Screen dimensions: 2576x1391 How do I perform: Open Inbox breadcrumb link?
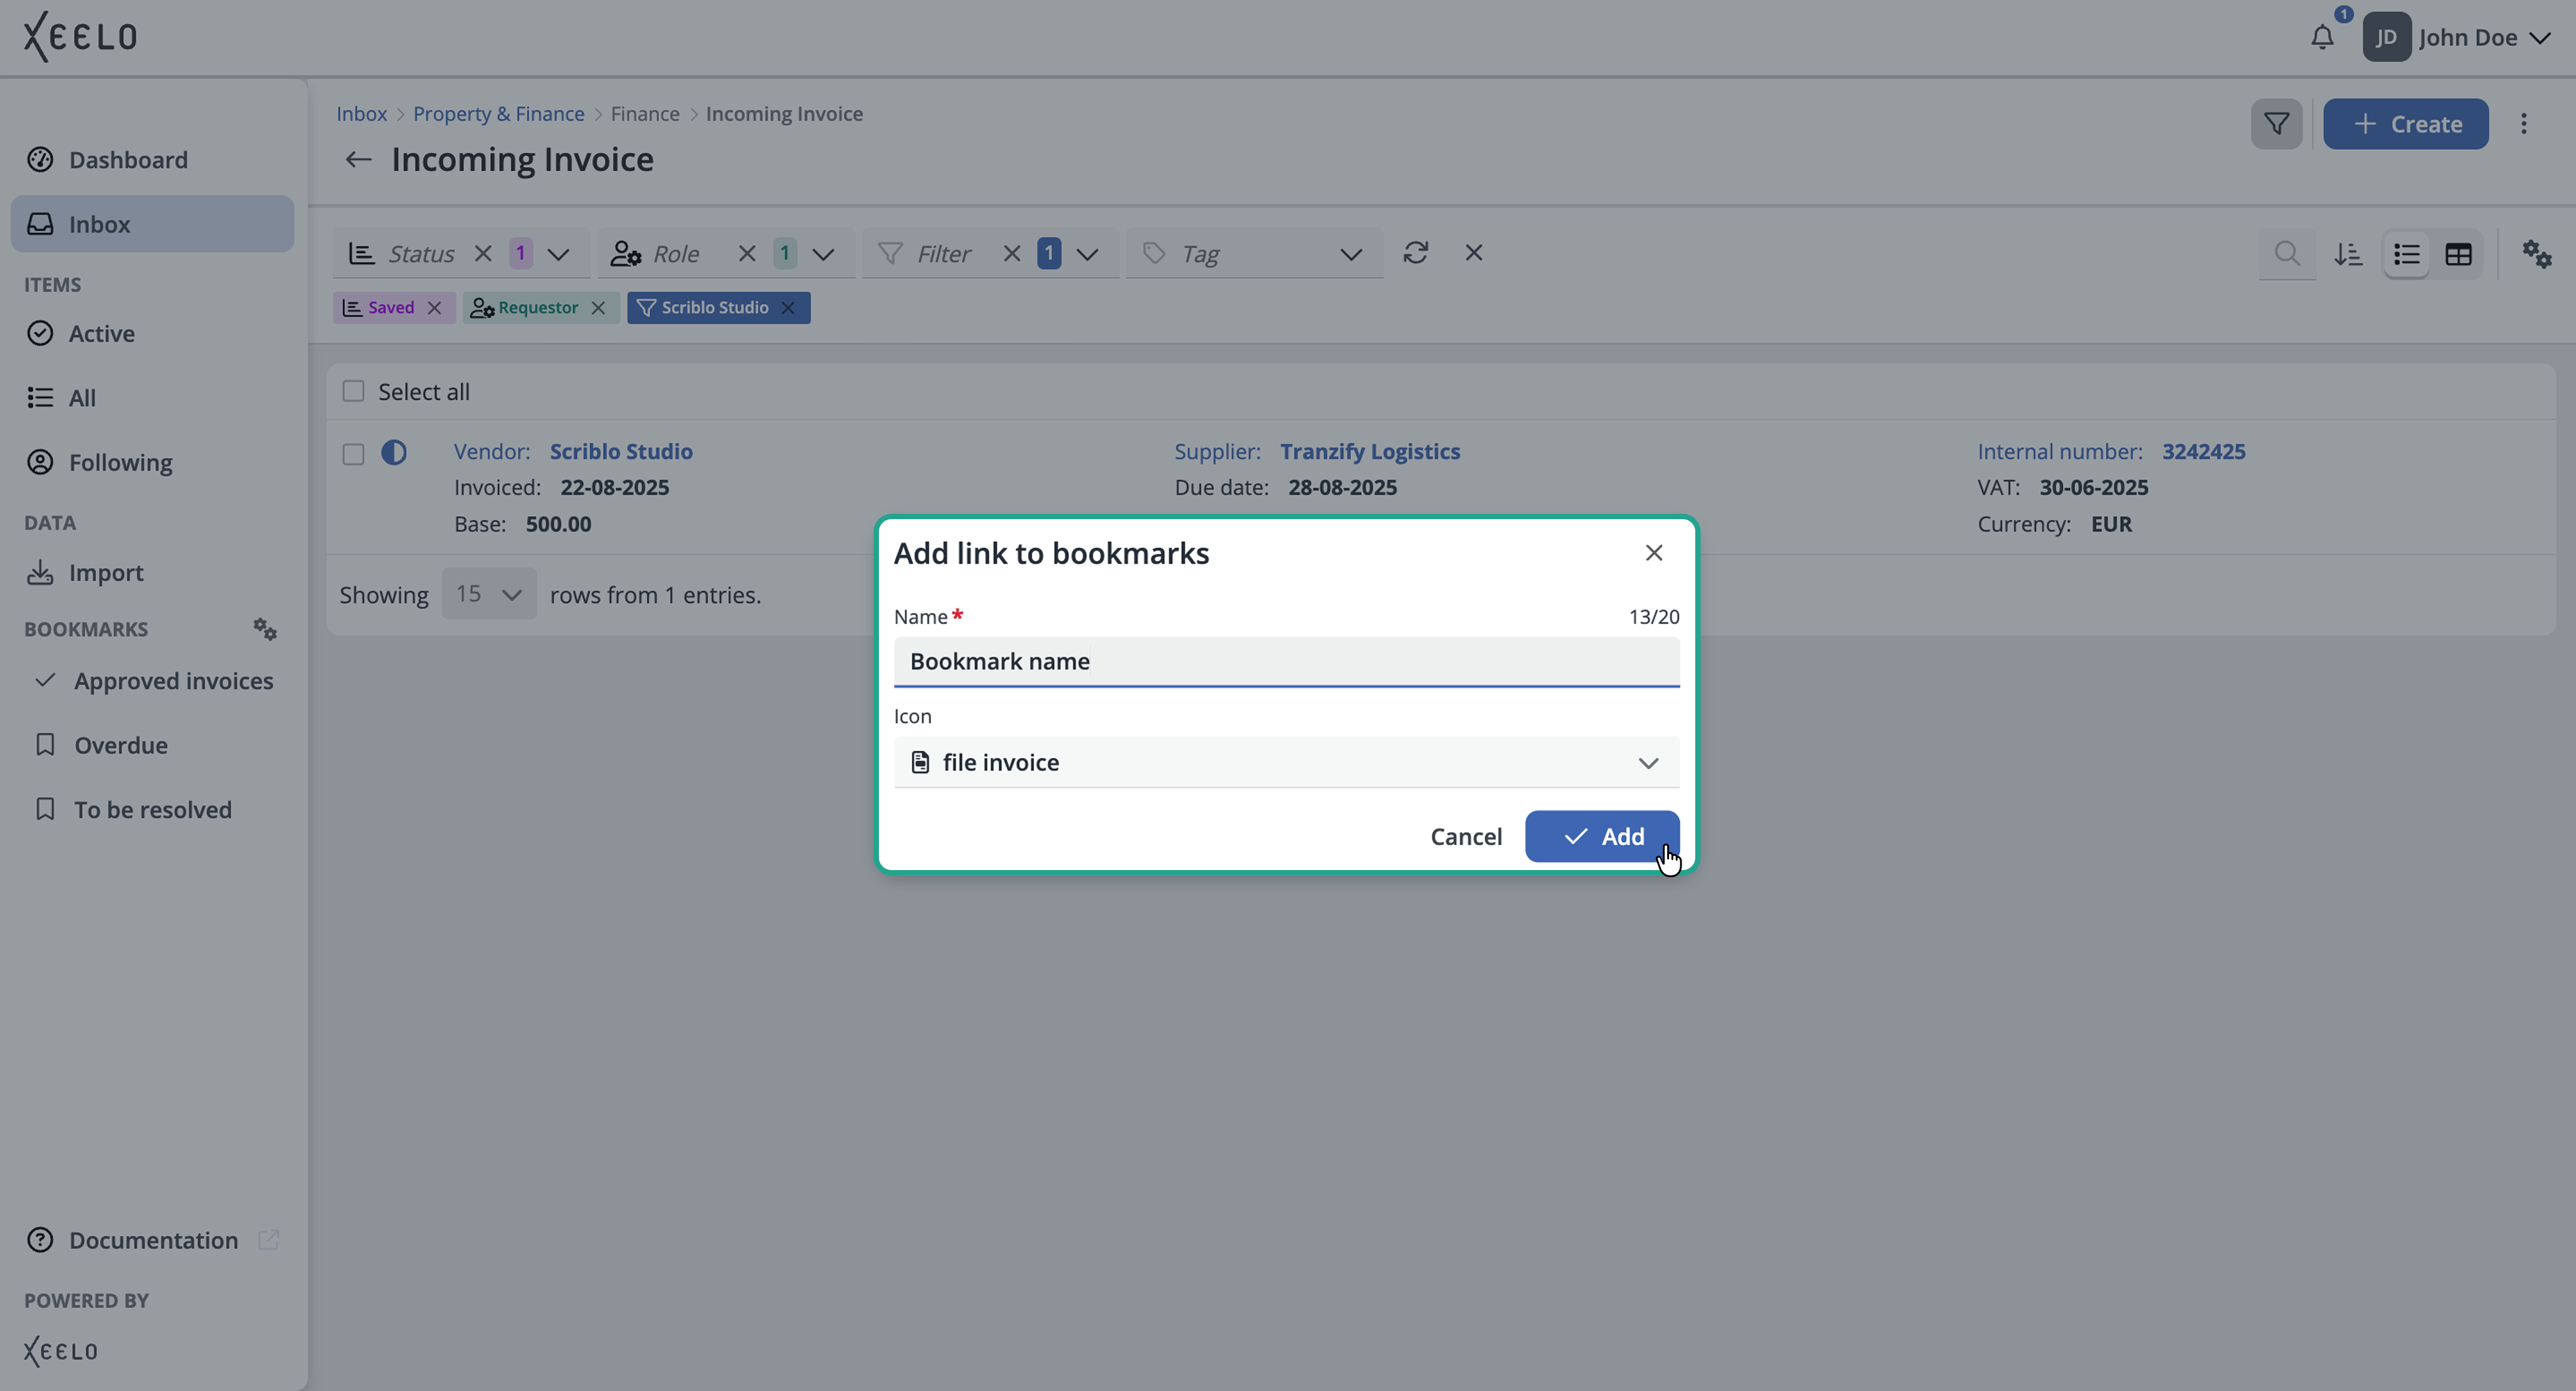coord(361,113)
